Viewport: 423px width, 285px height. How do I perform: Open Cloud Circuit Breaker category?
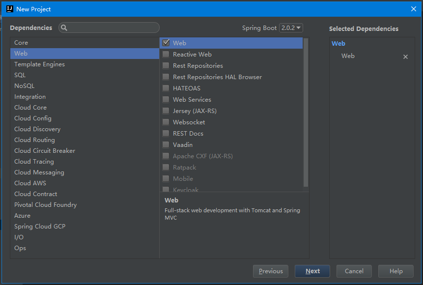[x=85, y=150]
